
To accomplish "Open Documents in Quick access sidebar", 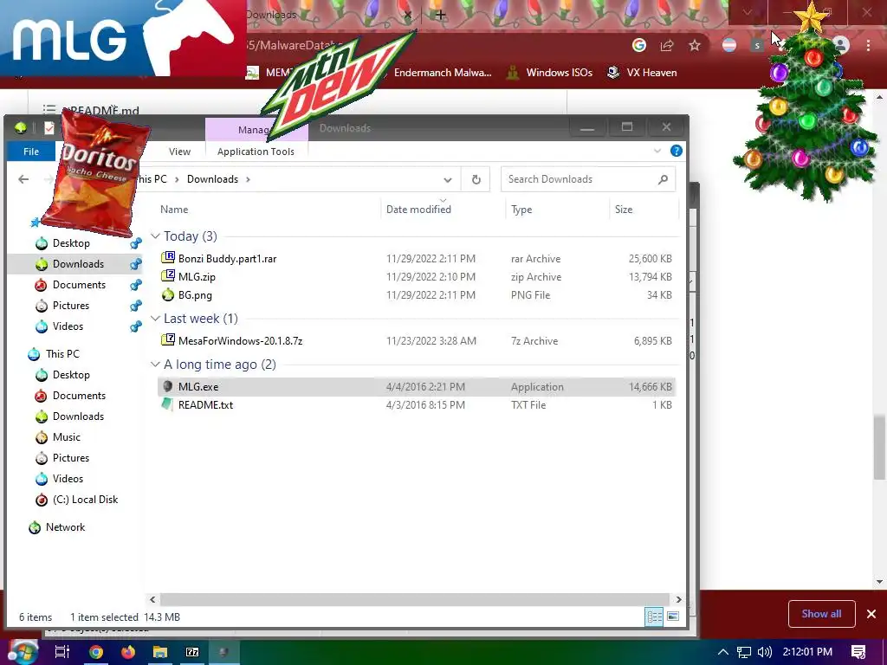I will (x=79, y=284).
